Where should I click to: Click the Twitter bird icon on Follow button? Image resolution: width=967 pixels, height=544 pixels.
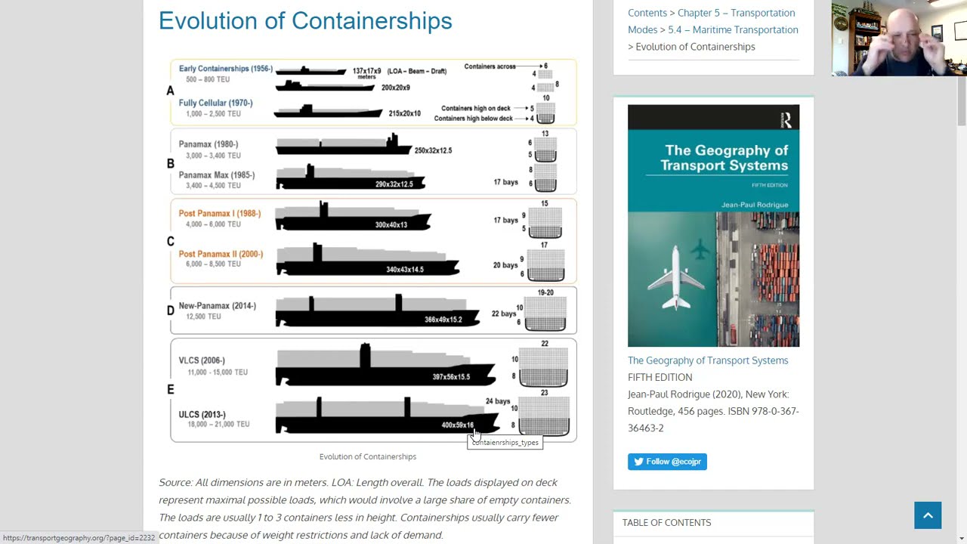pyautogui.click(x=638, y=462)
